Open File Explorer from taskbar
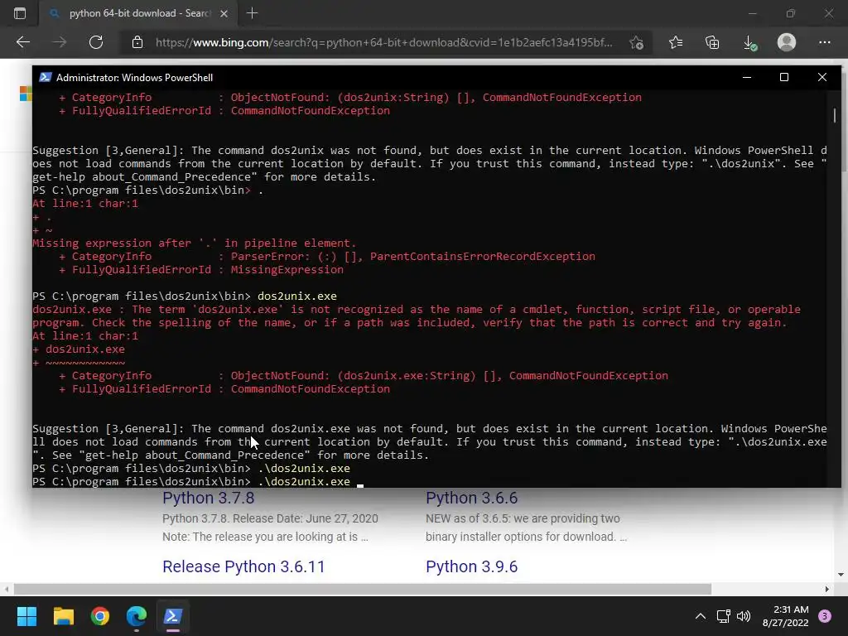 63,616
